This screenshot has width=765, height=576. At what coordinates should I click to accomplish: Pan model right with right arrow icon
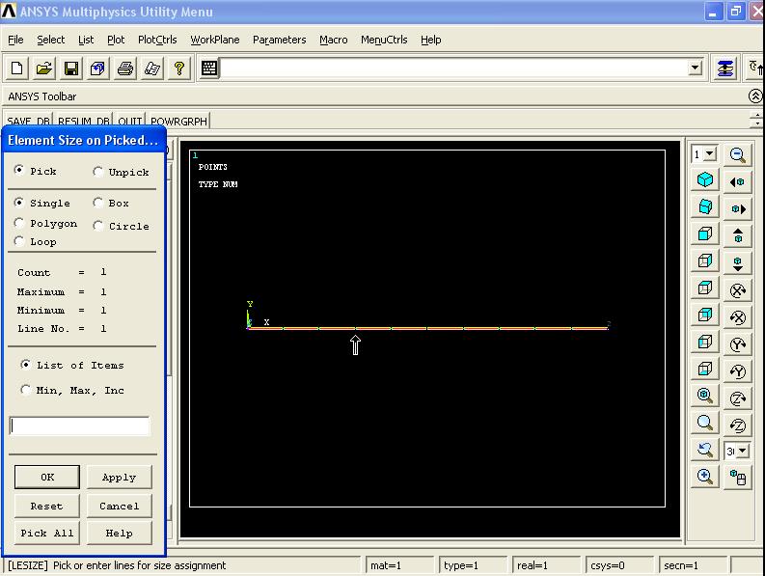pyautogui.click(x=737, y=209)
